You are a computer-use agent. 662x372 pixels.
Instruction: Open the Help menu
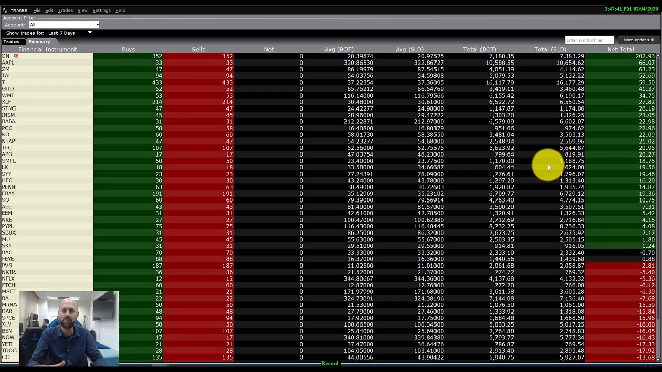(x=120, y=10)
